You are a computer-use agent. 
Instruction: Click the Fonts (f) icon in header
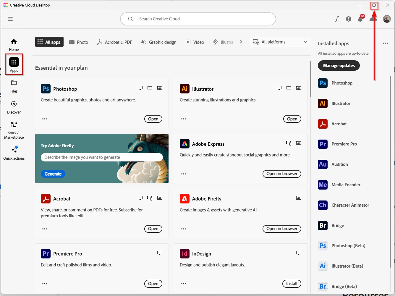click(337, 19)
